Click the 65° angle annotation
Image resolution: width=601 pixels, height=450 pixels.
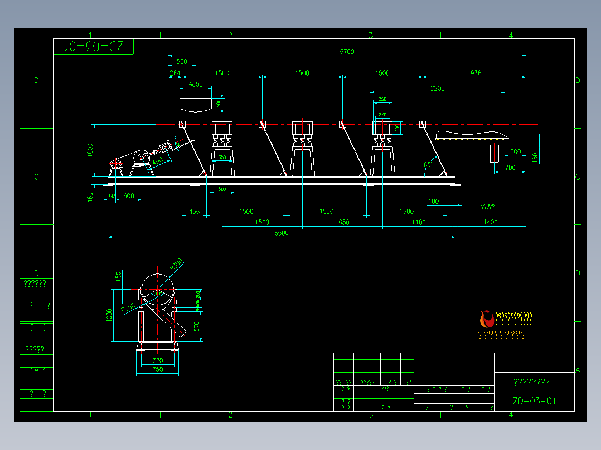428,165
